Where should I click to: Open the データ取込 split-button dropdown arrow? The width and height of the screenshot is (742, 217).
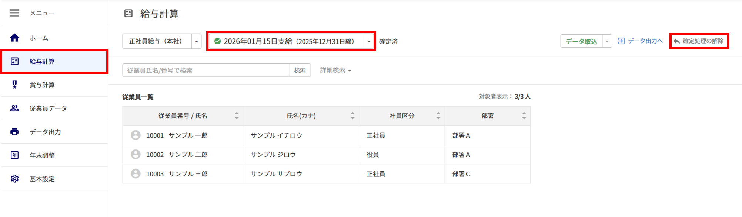(x=607, y=41)
